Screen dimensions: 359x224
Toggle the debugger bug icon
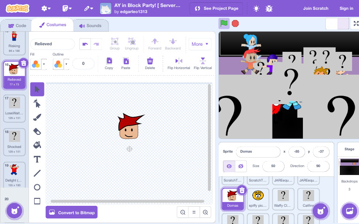[x=269, y=9]
